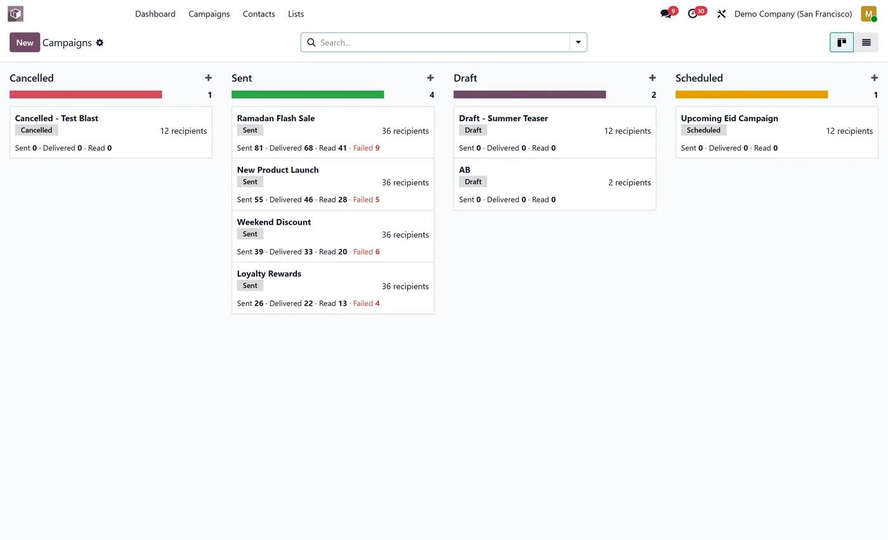This screenshot has width=888, height=540.
Task: Click Draft column count 2
Action: [654, 95]
